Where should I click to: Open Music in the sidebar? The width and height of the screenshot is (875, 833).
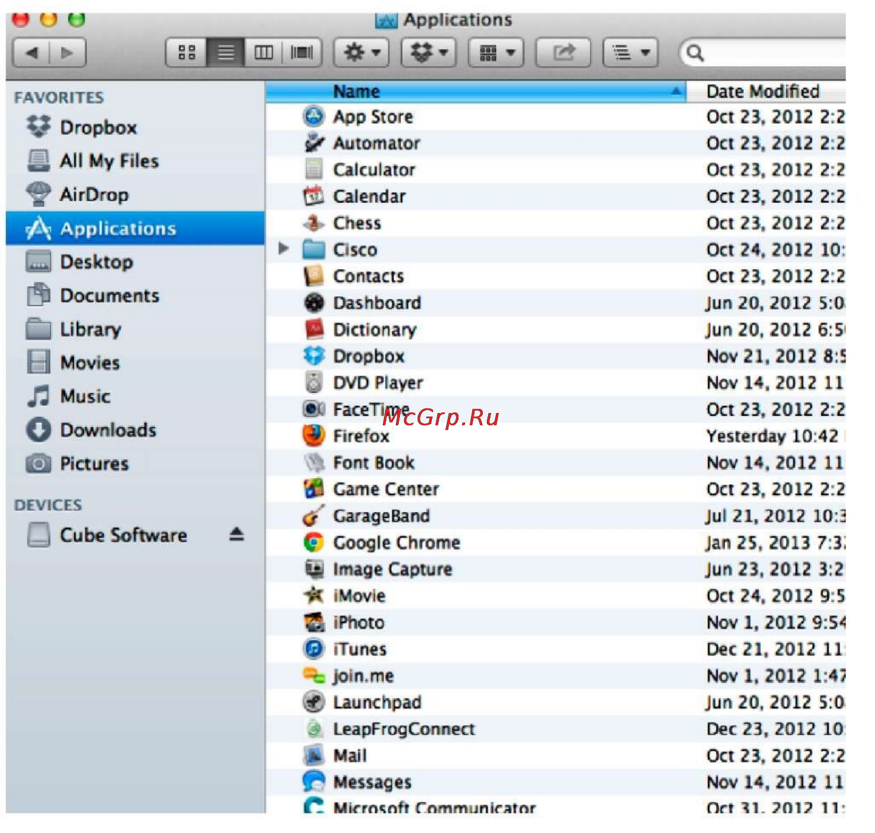[x=135, y=396]
